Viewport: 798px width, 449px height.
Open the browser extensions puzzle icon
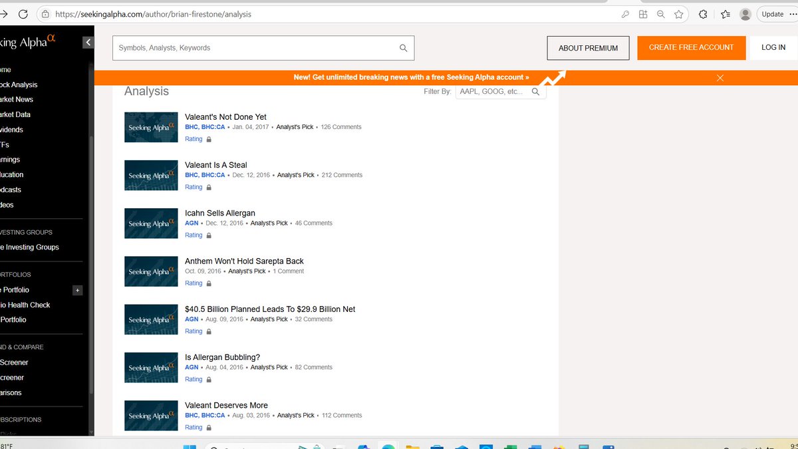coord(703,14)
